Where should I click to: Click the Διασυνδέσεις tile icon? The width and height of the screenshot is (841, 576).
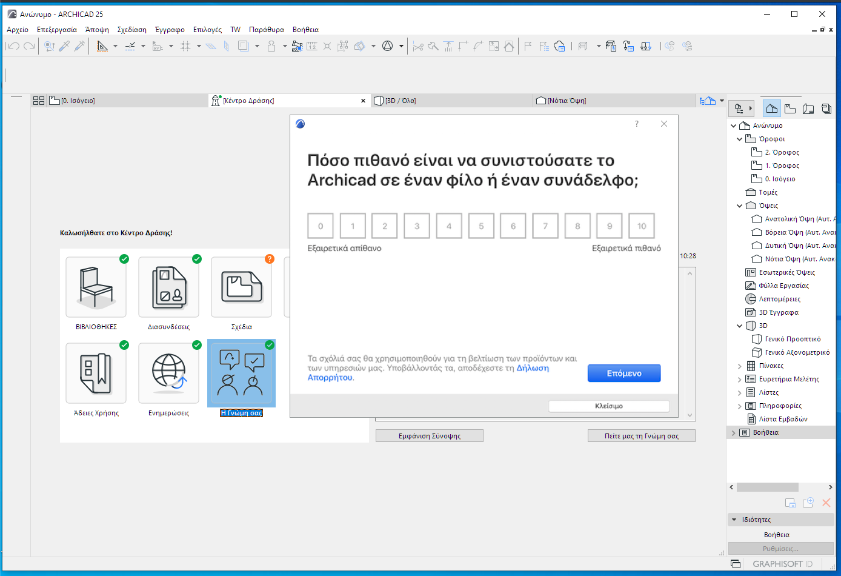point(169,287)
